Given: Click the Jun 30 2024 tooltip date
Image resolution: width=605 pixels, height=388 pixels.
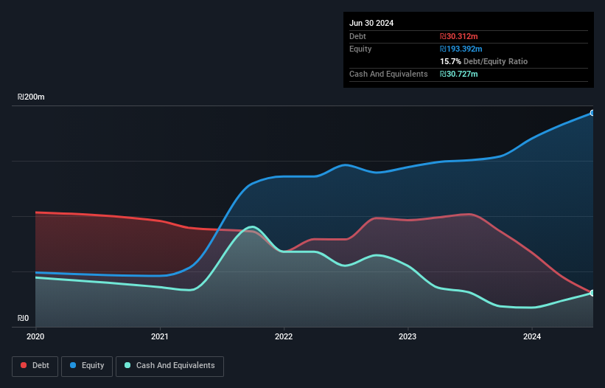Looking at the screenshot, I should (x=371, y=23).
